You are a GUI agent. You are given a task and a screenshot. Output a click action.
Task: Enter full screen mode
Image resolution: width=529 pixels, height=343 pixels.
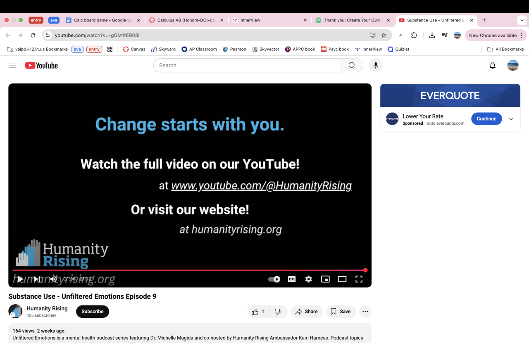pyautogui.click(x=359, y=279)
